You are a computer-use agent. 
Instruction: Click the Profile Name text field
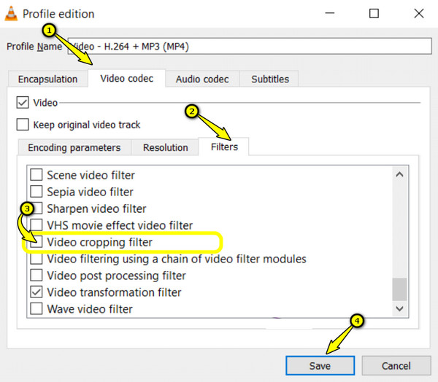coord(250,46)
